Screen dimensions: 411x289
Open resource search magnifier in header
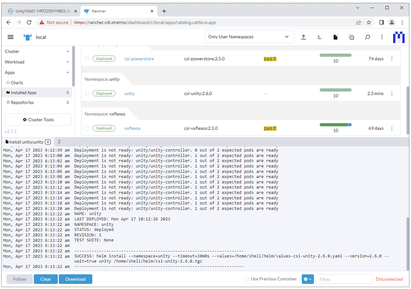click(367, 37)
